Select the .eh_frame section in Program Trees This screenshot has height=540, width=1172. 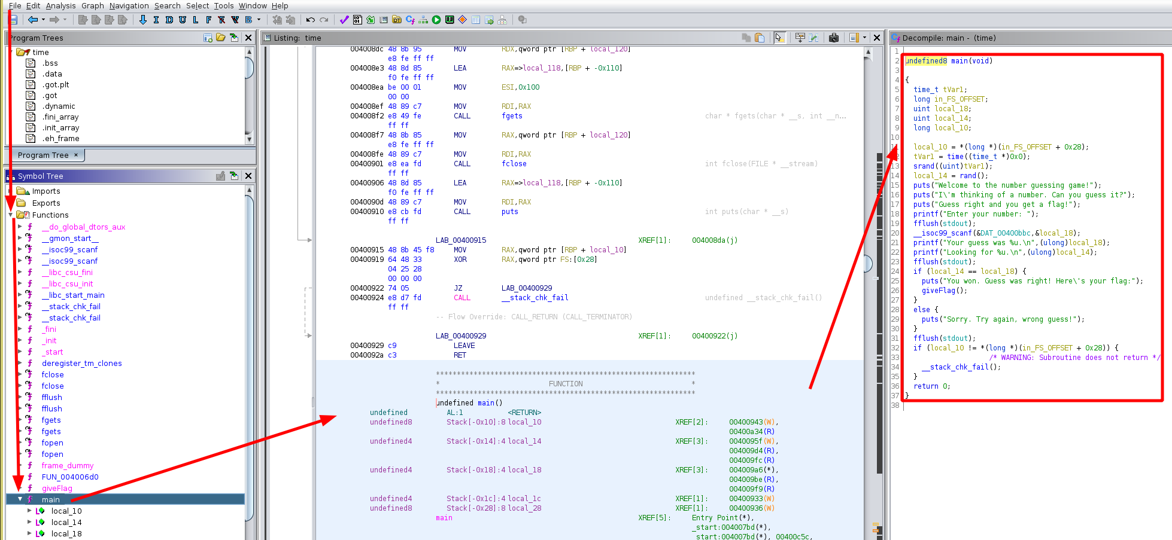click(x=60, y=139)
